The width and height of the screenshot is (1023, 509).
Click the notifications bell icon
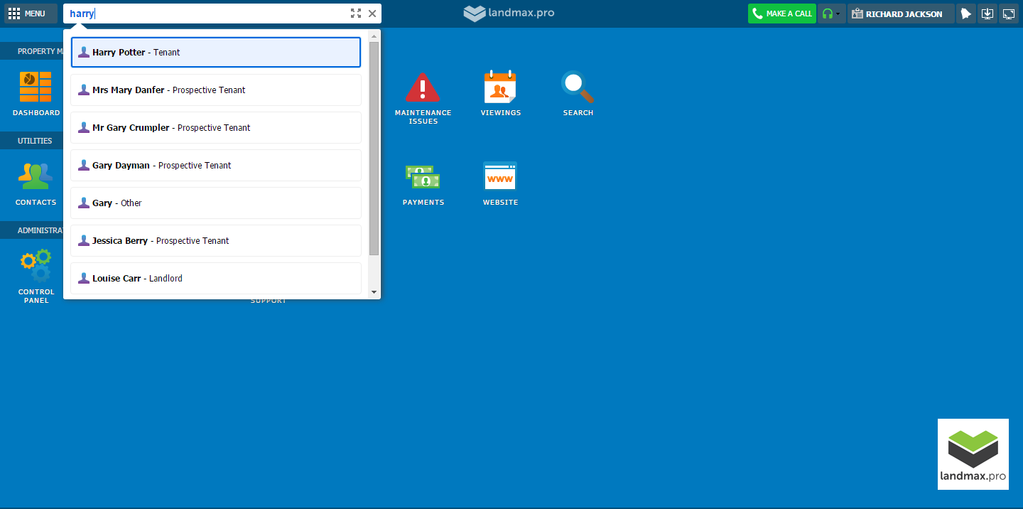click(x=965, y=14)
